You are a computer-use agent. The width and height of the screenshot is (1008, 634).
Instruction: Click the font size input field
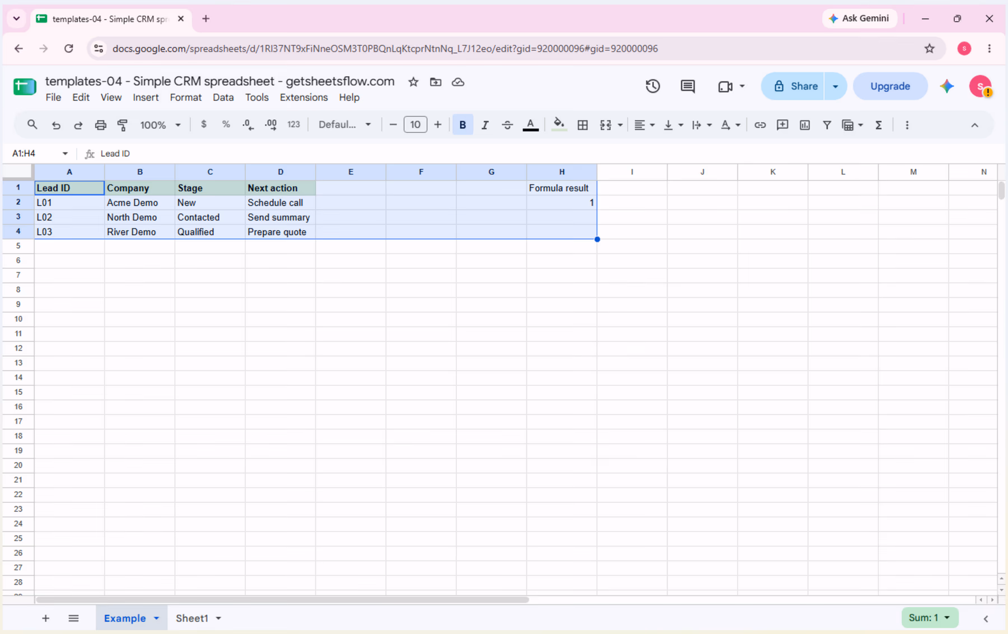point(415,125)
